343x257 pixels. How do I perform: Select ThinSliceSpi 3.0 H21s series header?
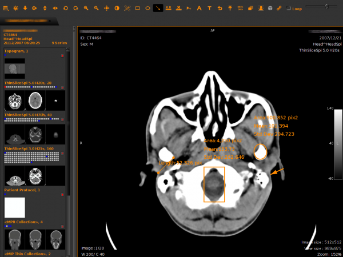(x=28, y=148)
